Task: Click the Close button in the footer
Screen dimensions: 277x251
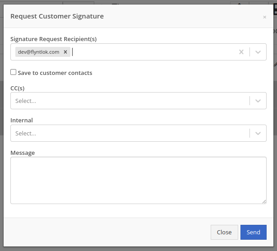Action: [224, 232]
